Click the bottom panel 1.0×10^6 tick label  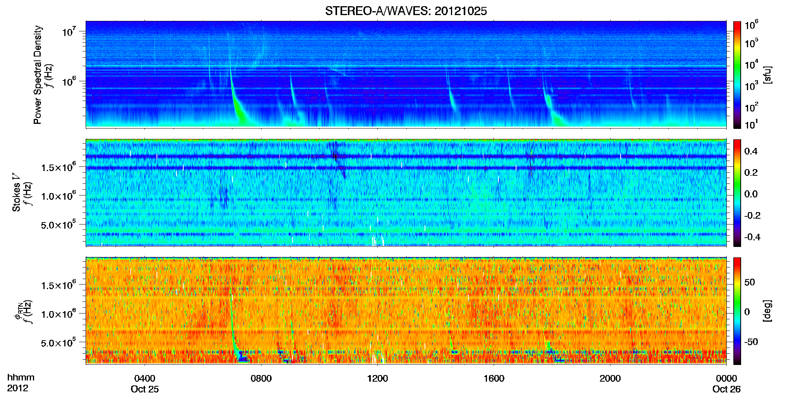click(x=58, y=313)
